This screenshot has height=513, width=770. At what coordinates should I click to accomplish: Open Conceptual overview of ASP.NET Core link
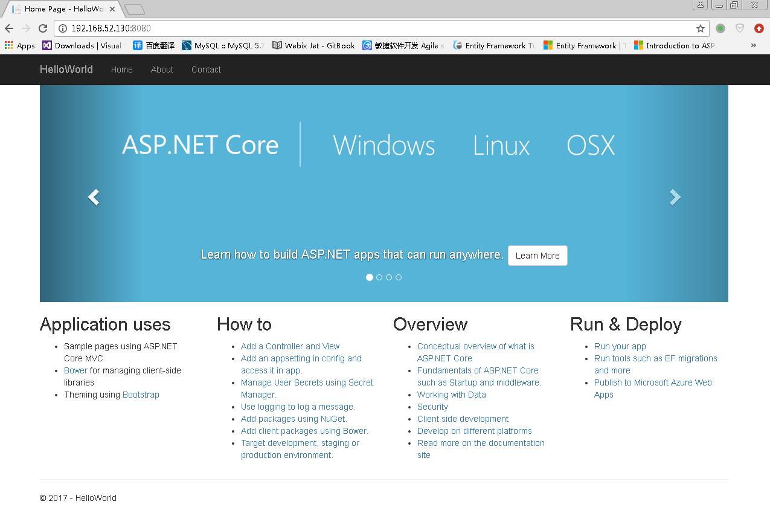476,352
